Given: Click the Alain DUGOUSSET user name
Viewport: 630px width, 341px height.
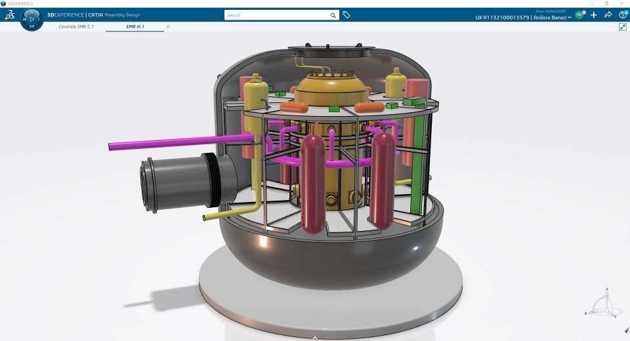Looking at the screenshot, I should point(551,11).
